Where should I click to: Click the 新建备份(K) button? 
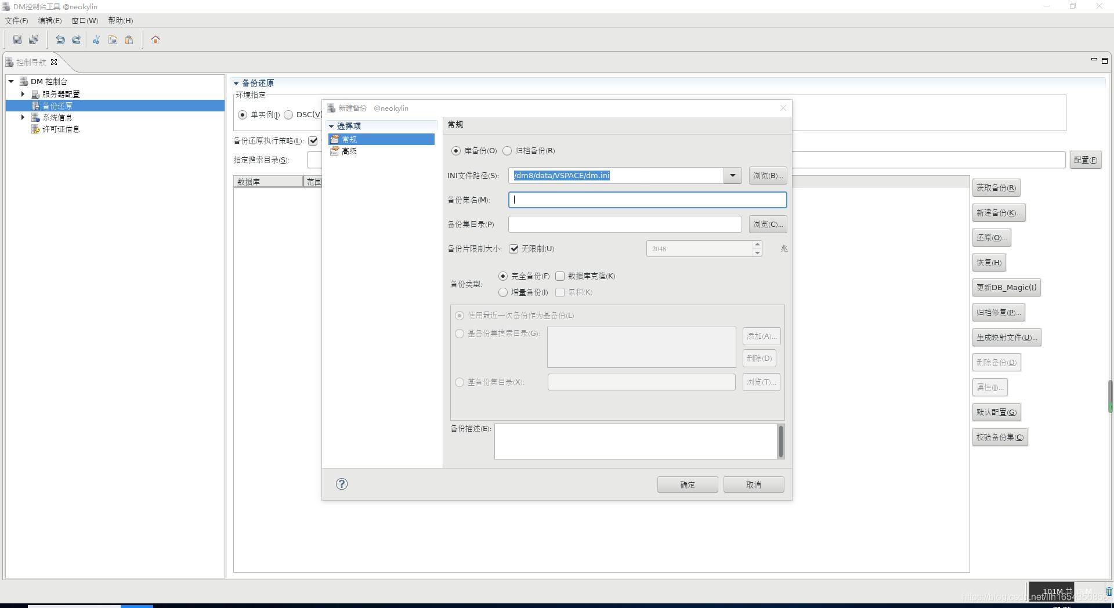pos(999,213)
